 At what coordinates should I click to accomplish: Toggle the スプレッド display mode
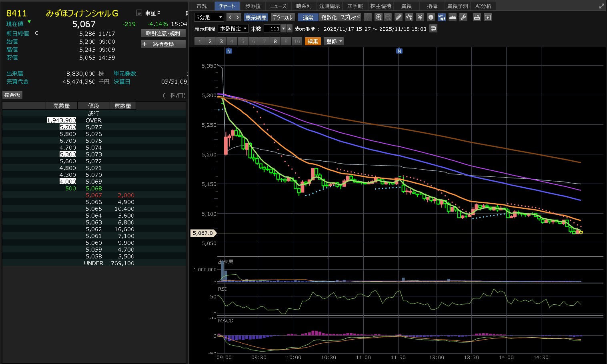coord(350,17)
